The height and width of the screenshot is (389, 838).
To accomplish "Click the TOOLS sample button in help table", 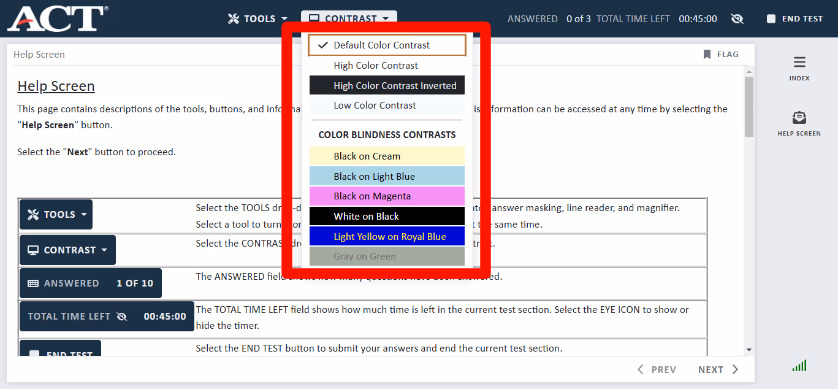I will (x=56, y=215).
